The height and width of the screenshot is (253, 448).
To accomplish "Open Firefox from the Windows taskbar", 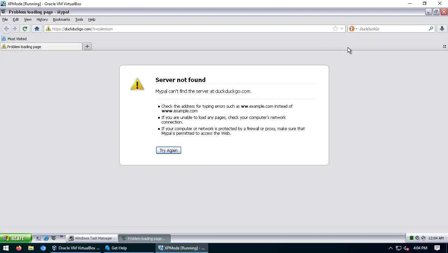I will click(x=18, y=248).
